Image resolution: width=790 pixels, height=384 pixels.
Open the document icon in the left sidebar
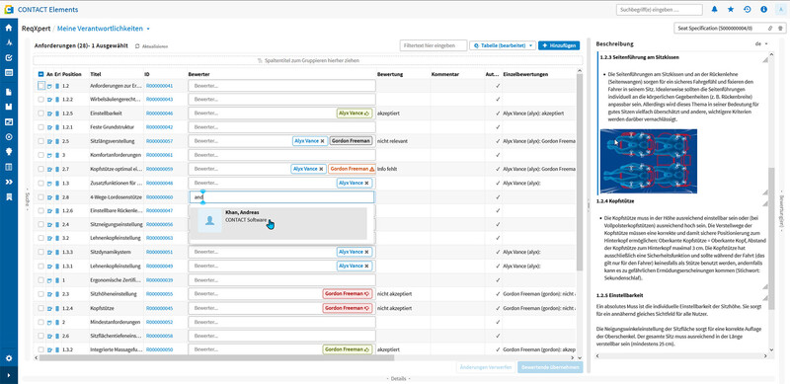[9, 92]
